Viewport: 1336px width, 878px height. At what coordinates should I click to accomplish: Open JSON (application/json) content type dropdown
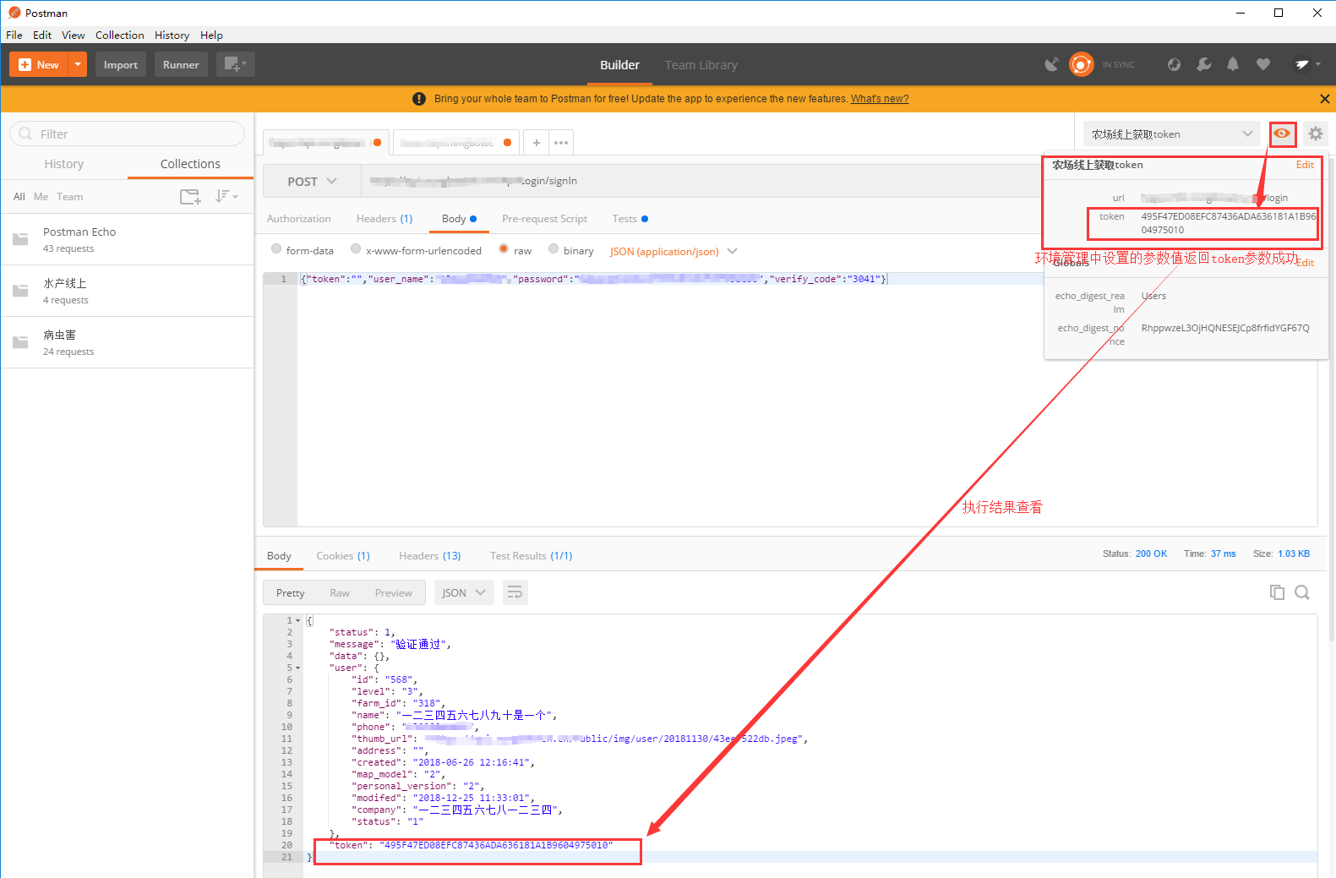tap(673, 251)
